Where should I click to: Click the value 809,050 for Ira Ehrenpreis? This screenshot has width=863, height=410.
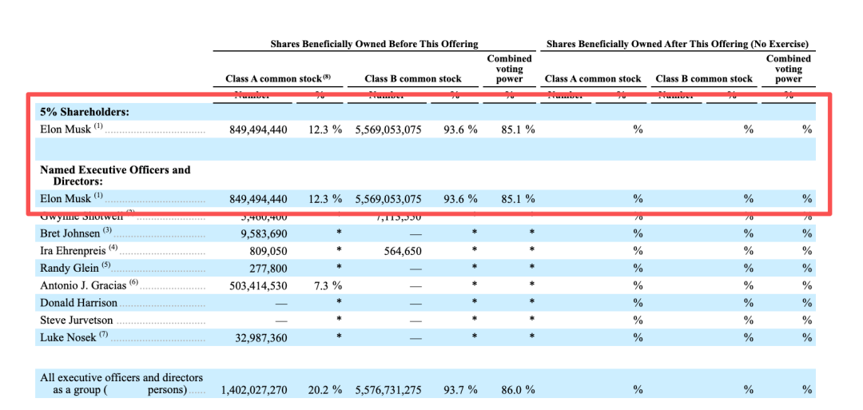(268, 252)
